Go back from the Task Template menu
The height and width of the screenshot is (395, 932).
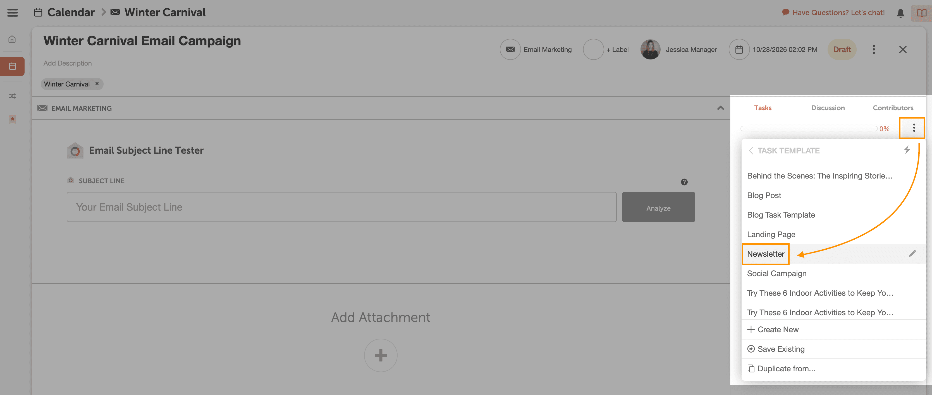pyautogui.click(x=751, y=150)
